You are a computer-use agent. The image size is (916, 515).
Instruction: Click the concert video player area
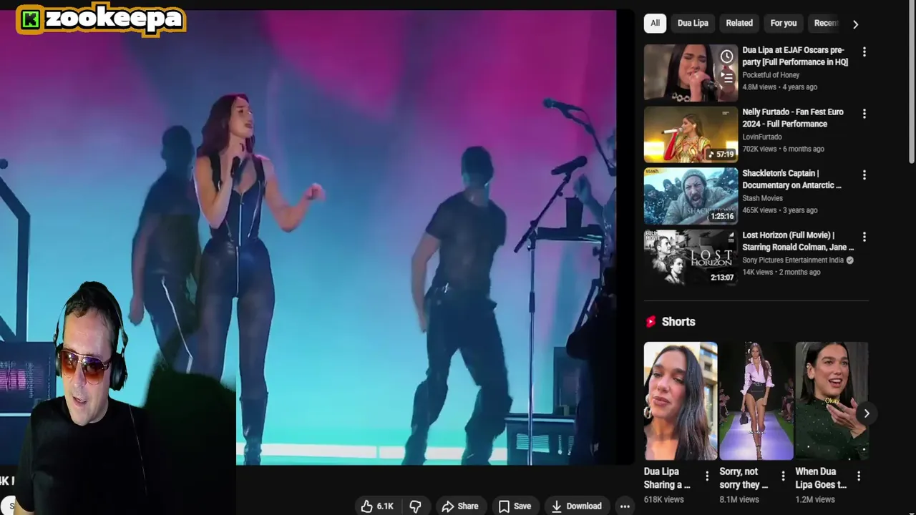click(308, 236)
